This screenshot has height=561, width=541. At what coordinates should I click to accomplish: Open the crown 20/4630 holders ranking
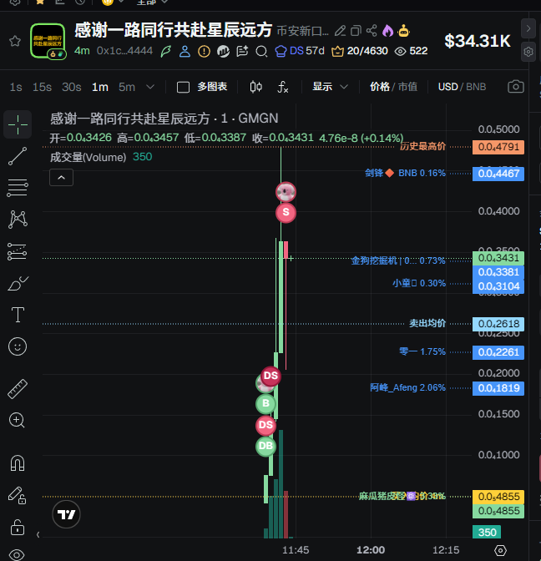(x=360, y=51)
